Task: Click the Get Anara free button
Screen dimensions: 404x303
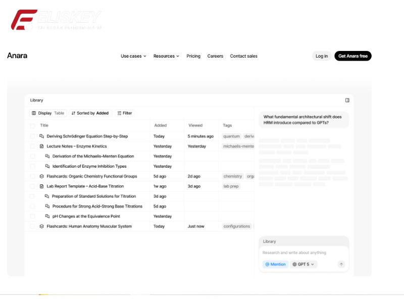Action: [352, 56]
